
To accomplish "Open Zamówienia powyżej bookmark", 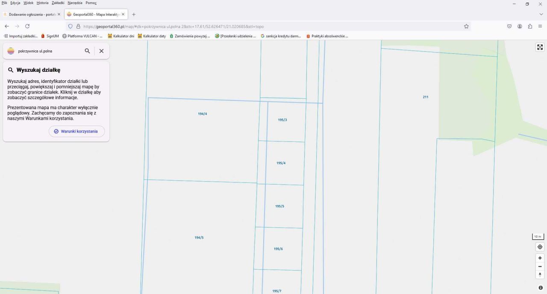I will tap(190, 36).
